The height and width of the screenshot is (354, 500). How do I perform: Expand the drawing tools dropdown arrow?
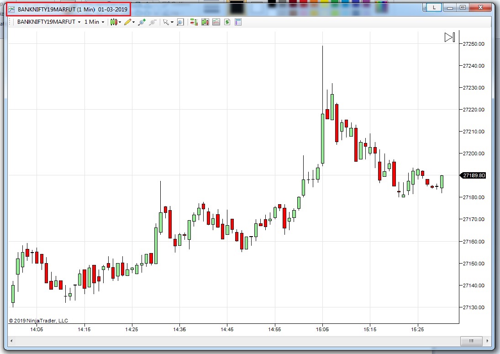pyautogui.click(x=134, y=22)
